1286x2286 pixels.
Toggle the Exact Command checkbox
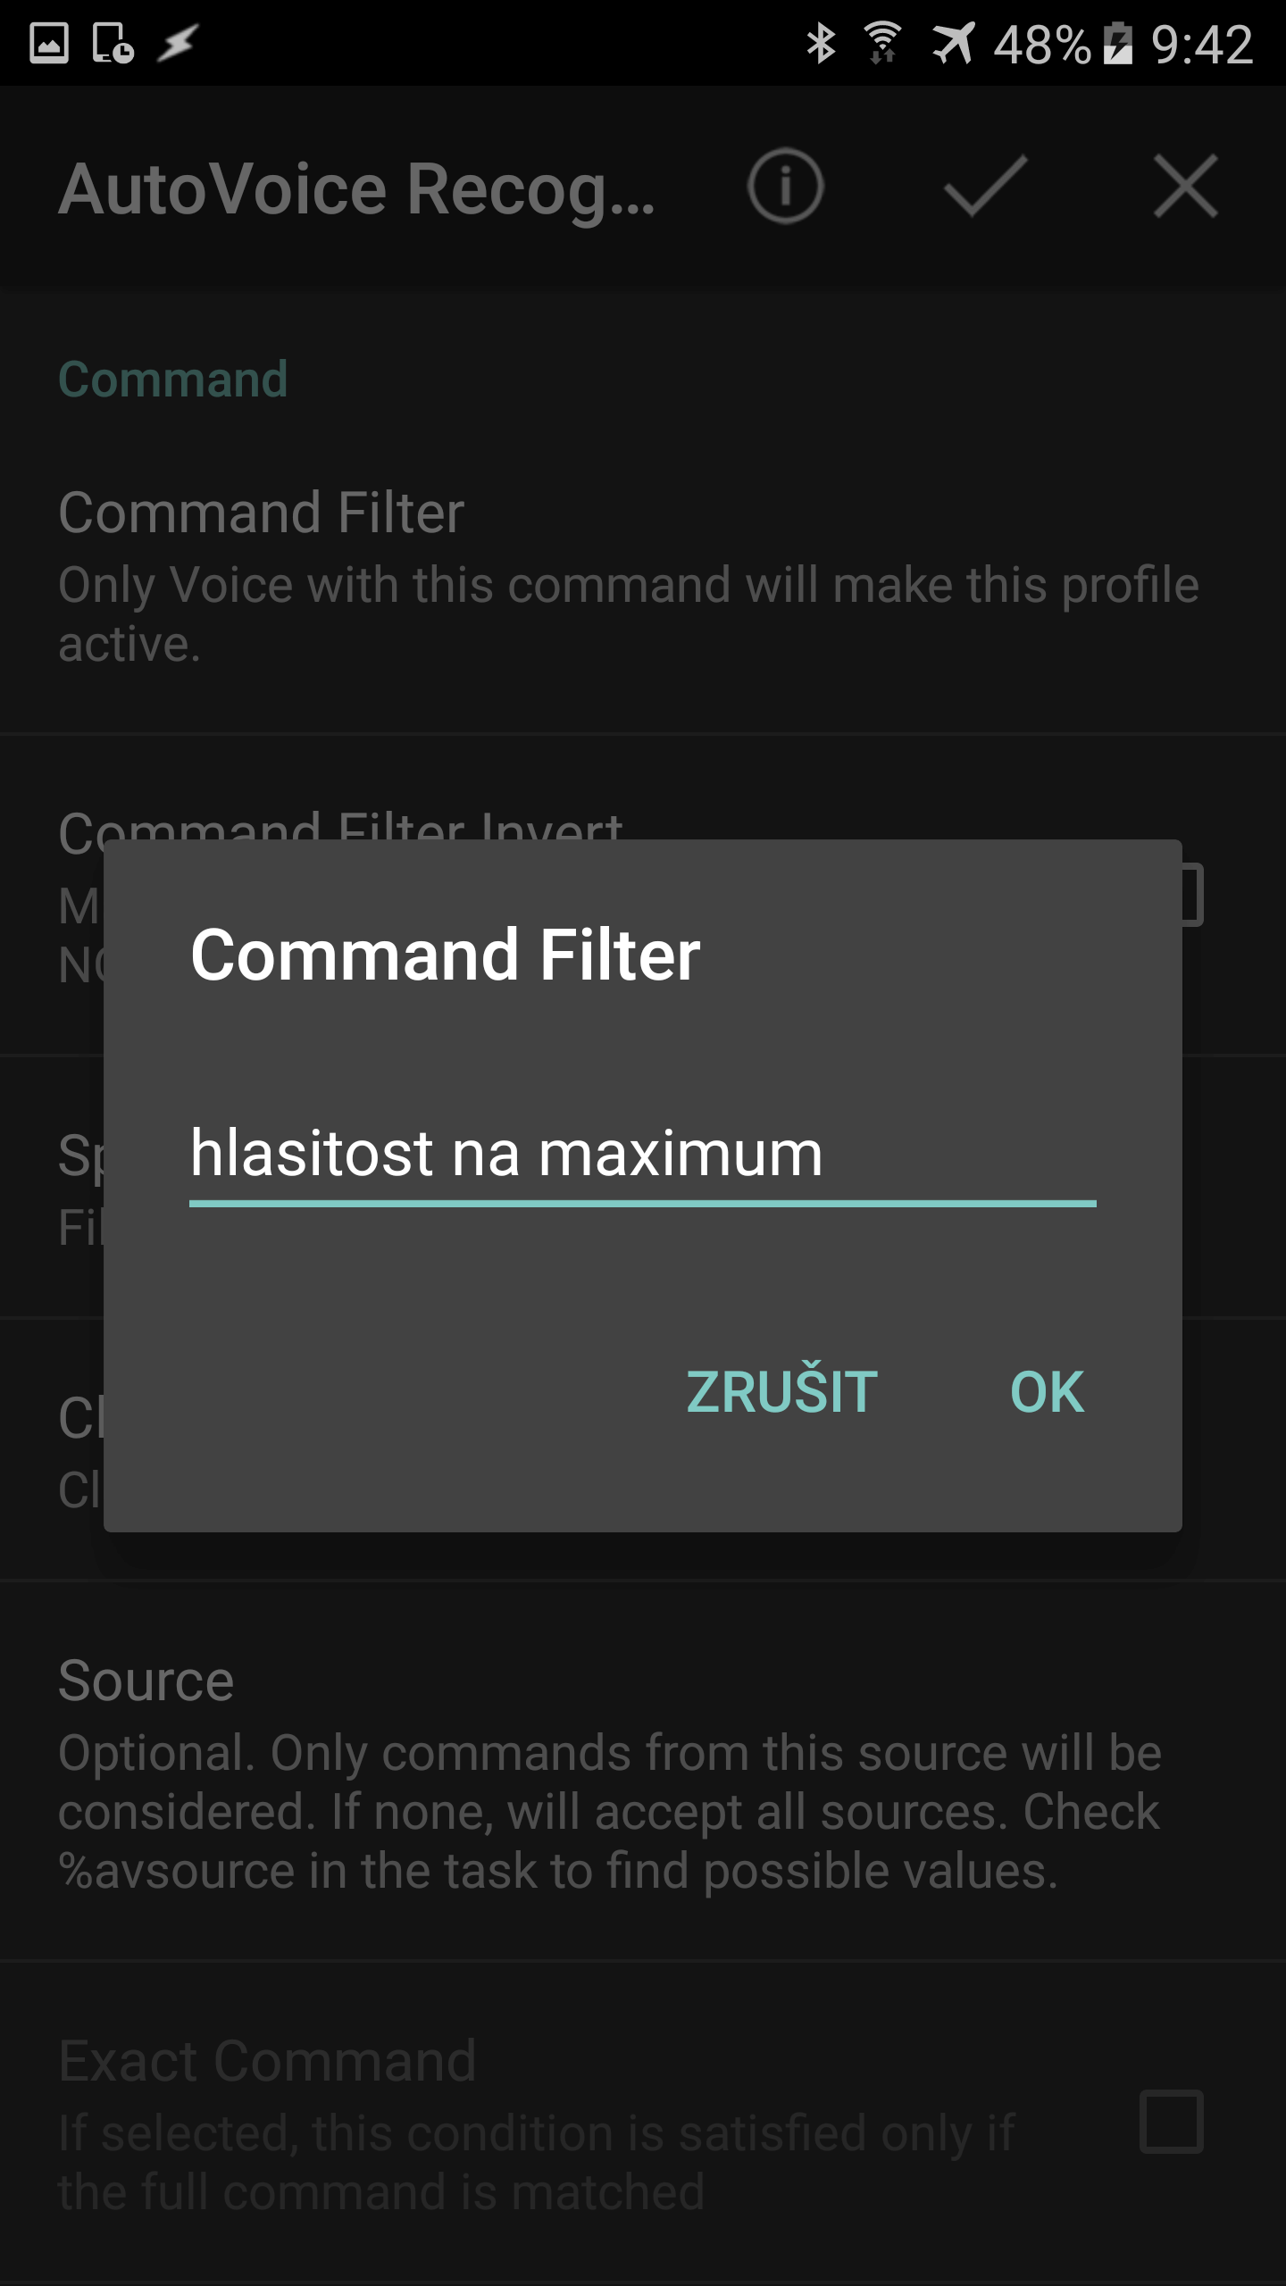1171,2122
